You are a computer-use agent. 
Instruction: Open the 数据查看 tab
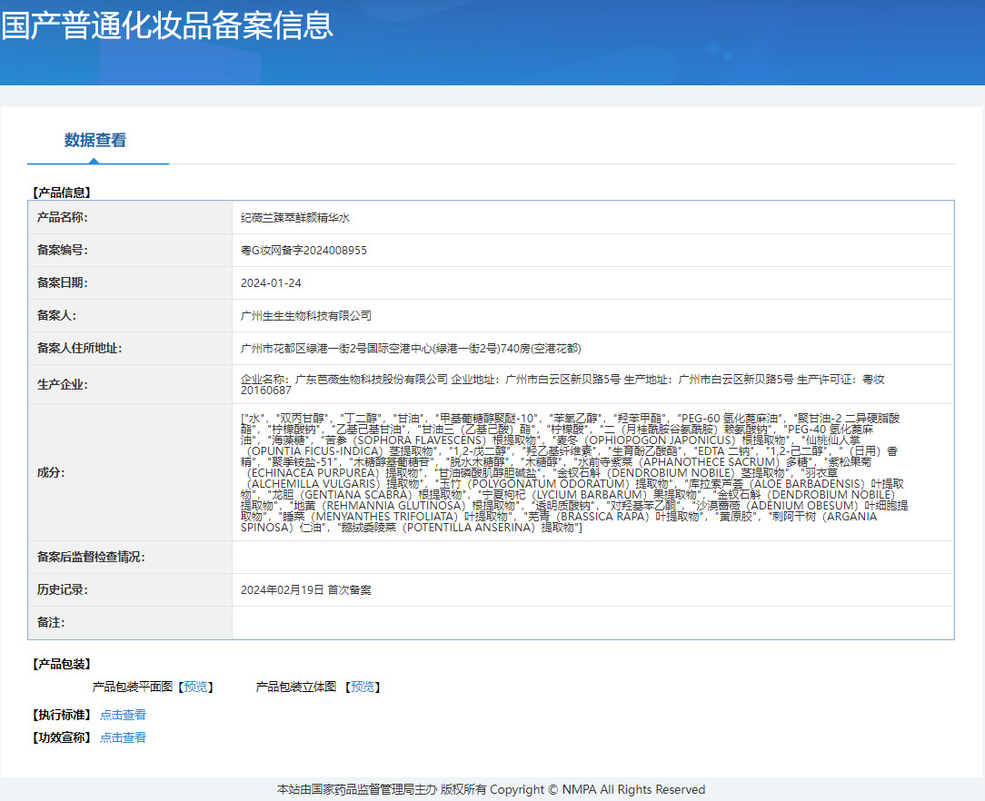click(95, 140)
